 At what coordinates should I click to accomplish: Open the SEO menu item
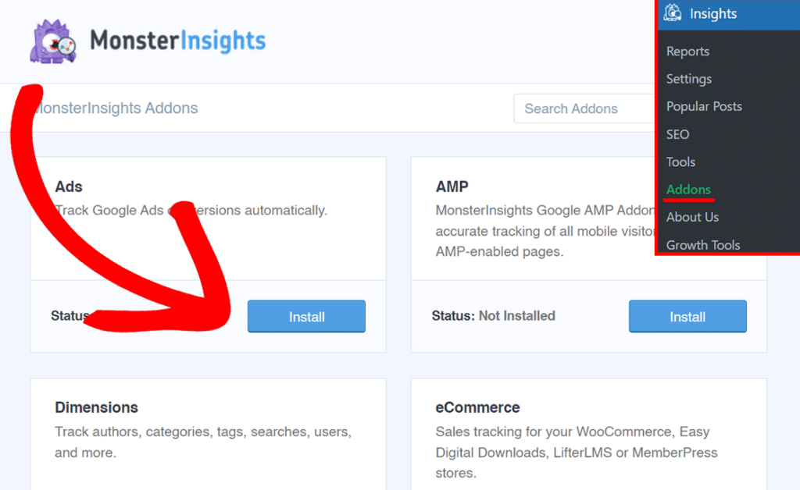pos(677,134)
